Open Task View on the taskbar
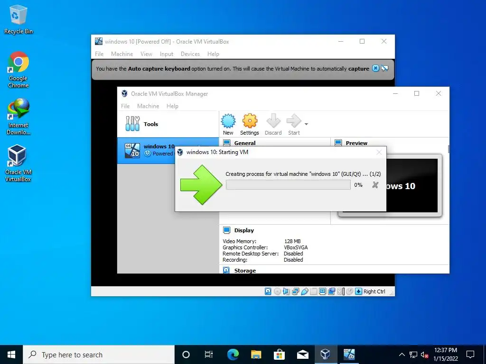486x364 pixels. click(209, 355)
